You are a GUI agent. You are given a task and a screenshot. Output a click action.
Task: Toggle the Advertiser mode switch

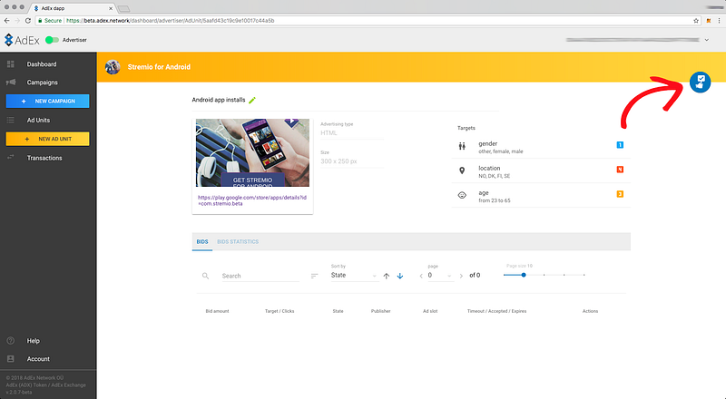click(x=52, y=40)
